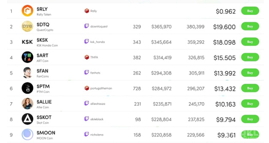The height and width of the screenshot is (143, 269).
Task: Click Buy for $FAN at $13.992
Action: tap(250, 73)
